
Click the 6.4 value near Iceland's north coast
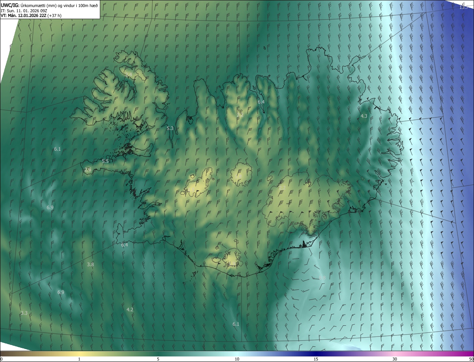(x=261, y=102)
